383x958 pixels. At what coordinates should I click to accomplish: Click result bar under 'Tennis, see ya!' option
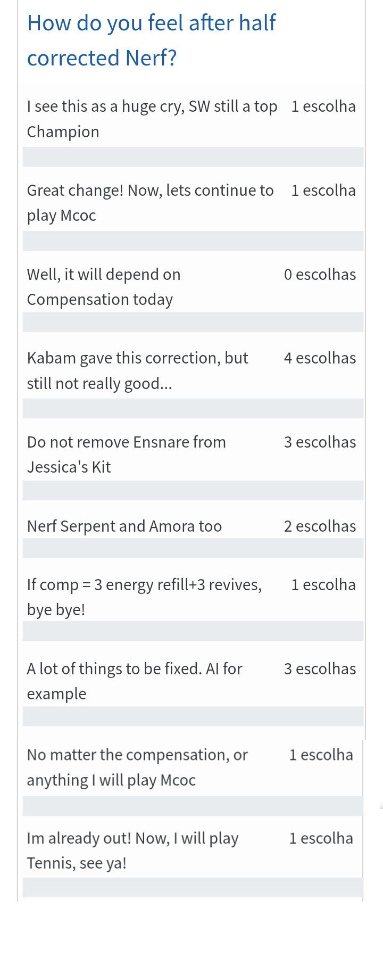coord(193,887)
